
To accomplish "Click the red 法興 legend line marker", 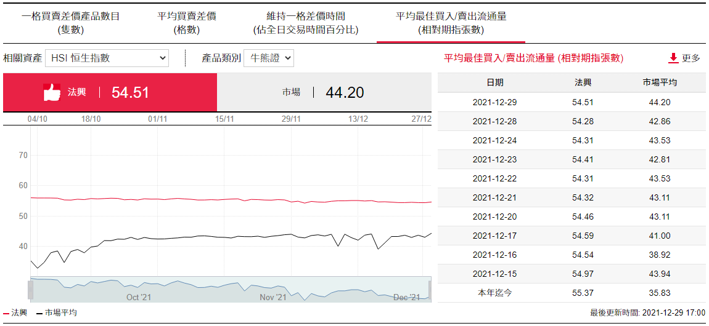I will coord(6,313).
